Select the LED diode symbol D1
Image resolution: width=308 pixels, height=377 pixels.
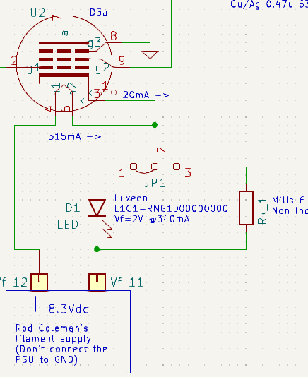(97, 208)
